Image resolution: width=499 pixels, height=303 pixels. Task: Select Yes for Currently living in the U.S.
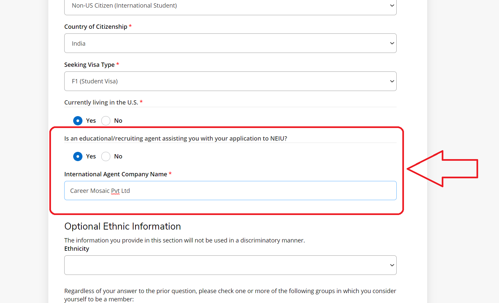pyautogui.click(x=78, y=121)
